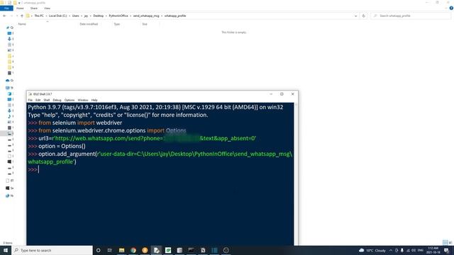Open the File menu in IDLE Shell

tap(31, 100)
